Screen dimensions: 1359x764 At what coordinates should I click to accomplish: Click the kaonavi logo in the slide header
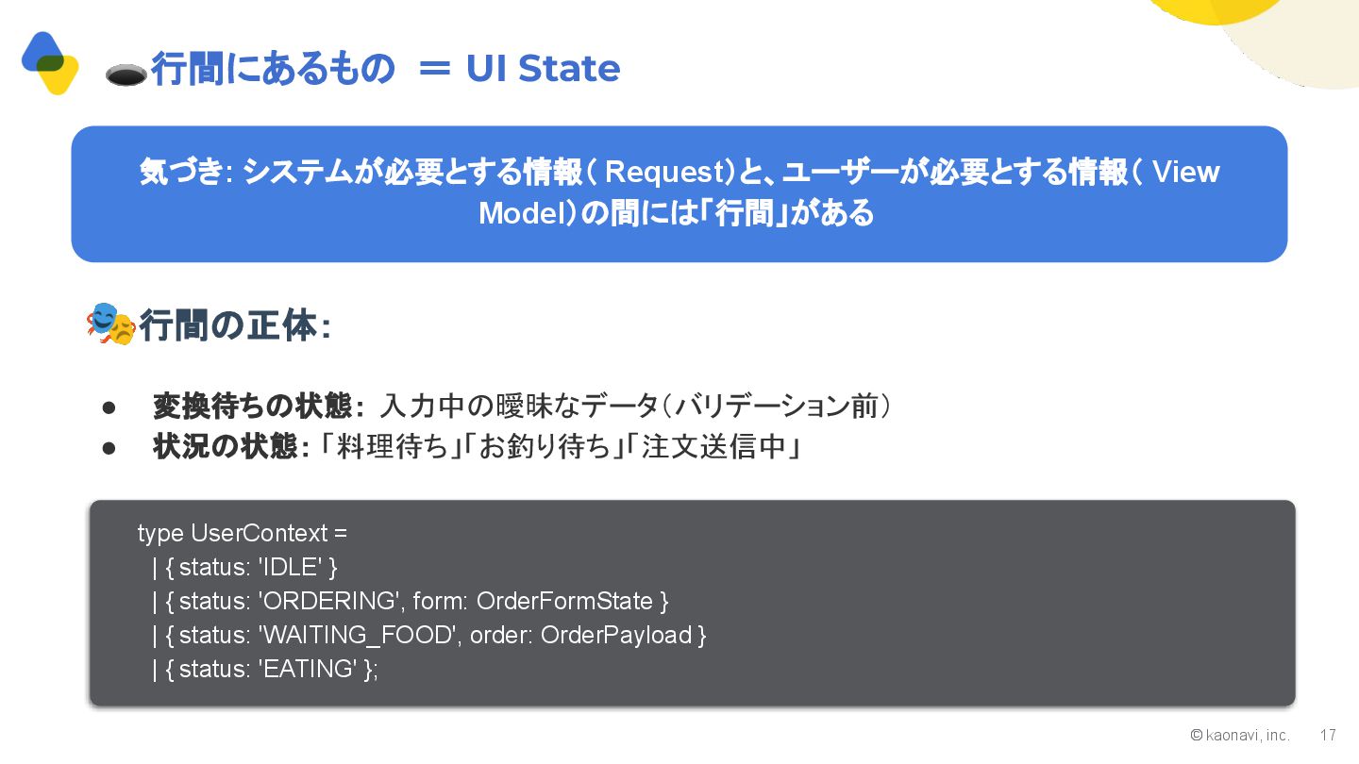click(x=49, y=62)
